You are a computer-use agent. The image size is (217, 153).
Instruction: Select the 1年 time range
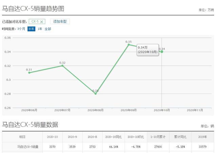tap(40, 29)
